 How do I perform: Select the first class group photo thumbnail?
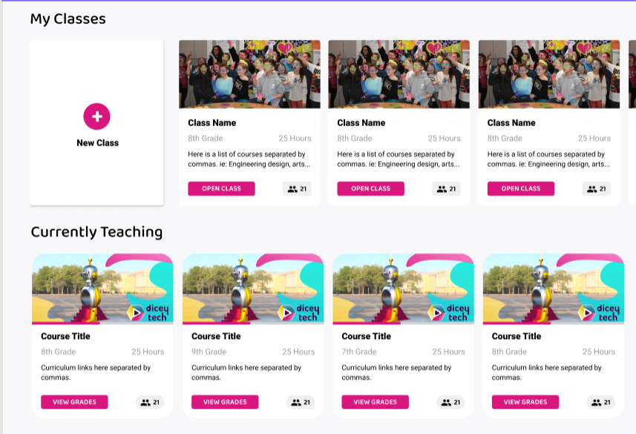249,74
